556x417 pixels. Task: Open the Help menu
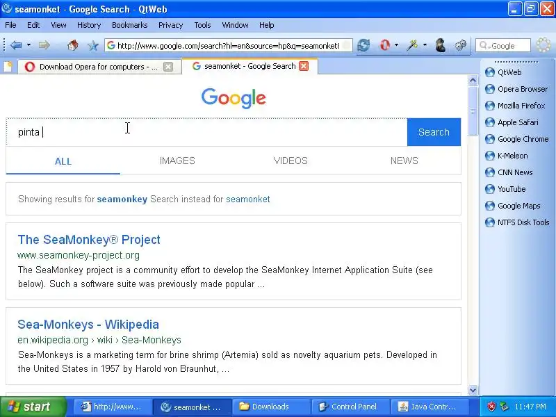click(x=266, y=25)
